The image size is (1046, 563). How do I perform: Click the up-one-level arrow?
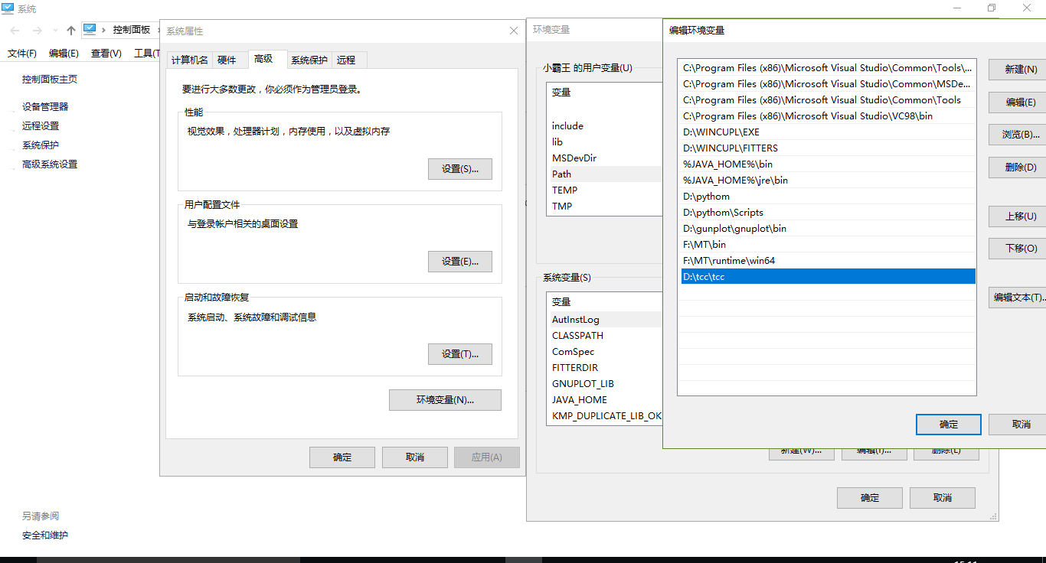pyautogui.click(x=70, y=30)
